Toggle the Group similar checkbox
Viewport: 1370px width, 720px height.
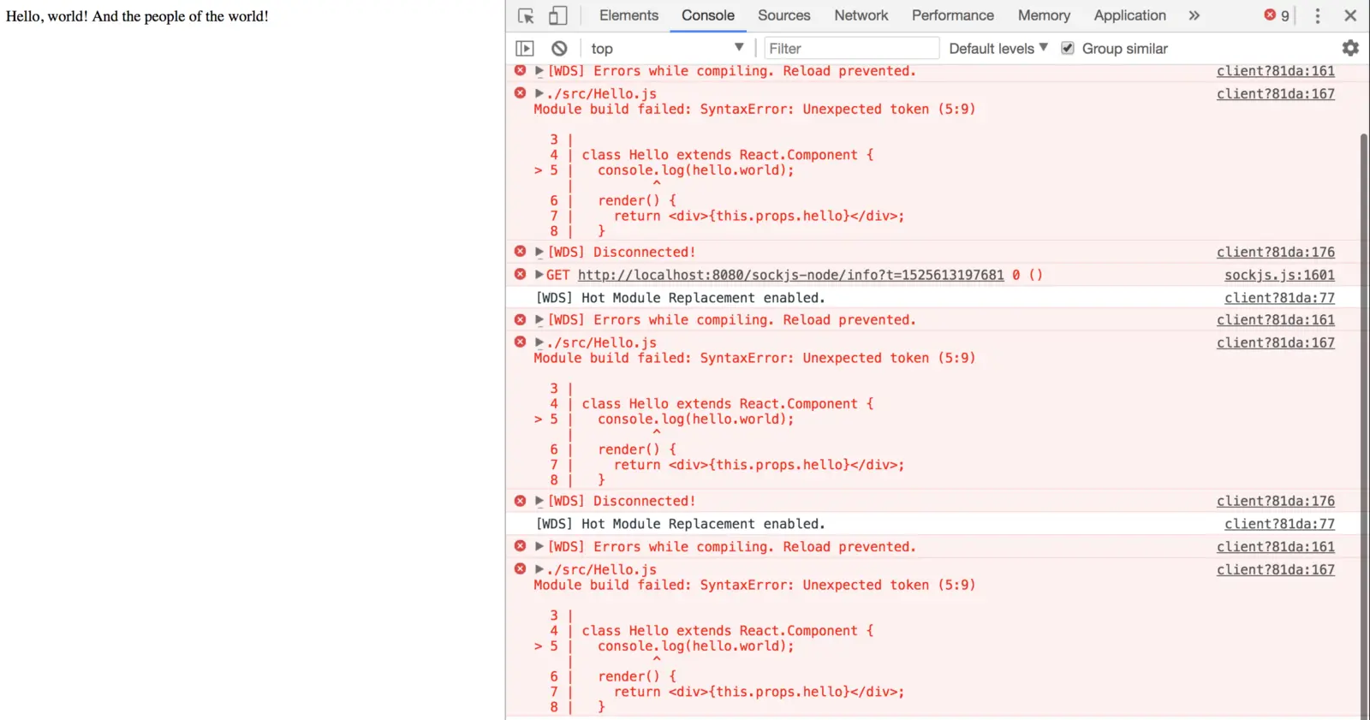[1068, 49]
